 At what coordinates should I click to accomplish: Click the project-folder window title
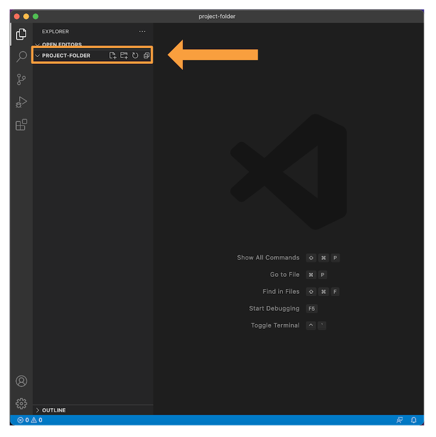217,16
